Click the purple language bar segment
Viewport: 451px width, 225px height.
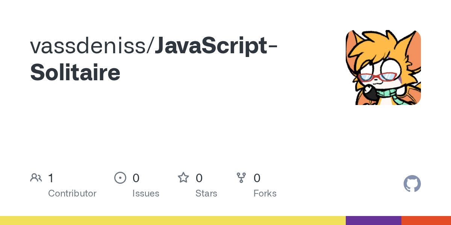point(374,220)
